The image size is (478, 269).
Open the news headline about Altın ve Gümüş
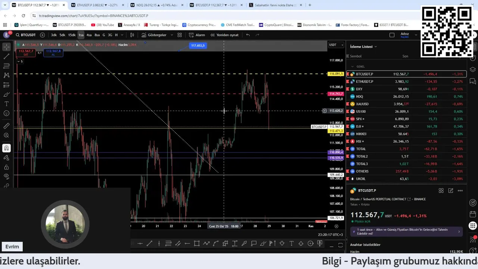(407, 232)
